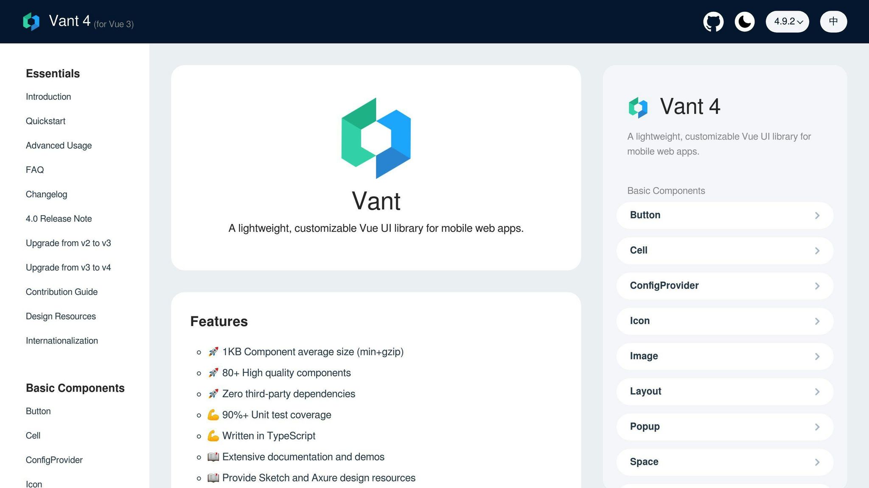
Task: Open Upgrade from v2 to v3
Action: point(68,243)
